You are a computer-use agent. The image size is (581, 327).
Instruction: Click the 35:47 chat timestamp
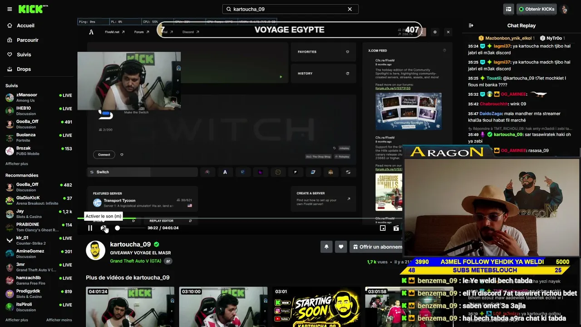click(x=473, y=114)
